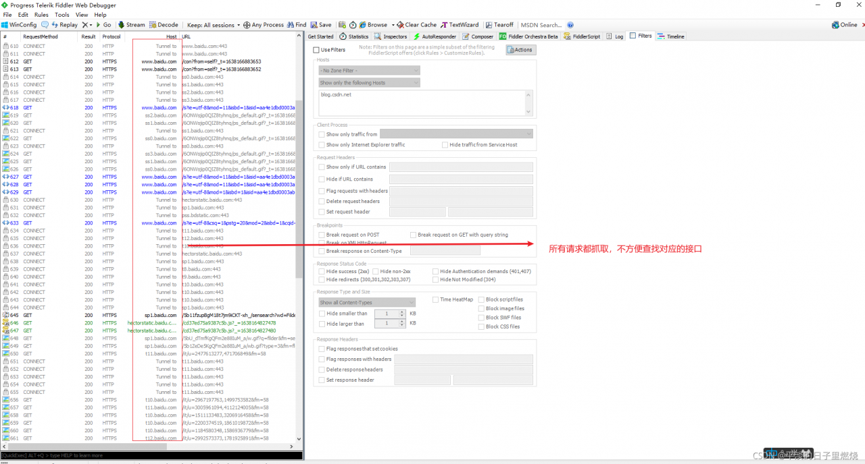Image resolution: width=865 pixels, height=464 pixels.
Task: Click the Stream mode icon
Action: pyautogui.click(x=122, y=25)
